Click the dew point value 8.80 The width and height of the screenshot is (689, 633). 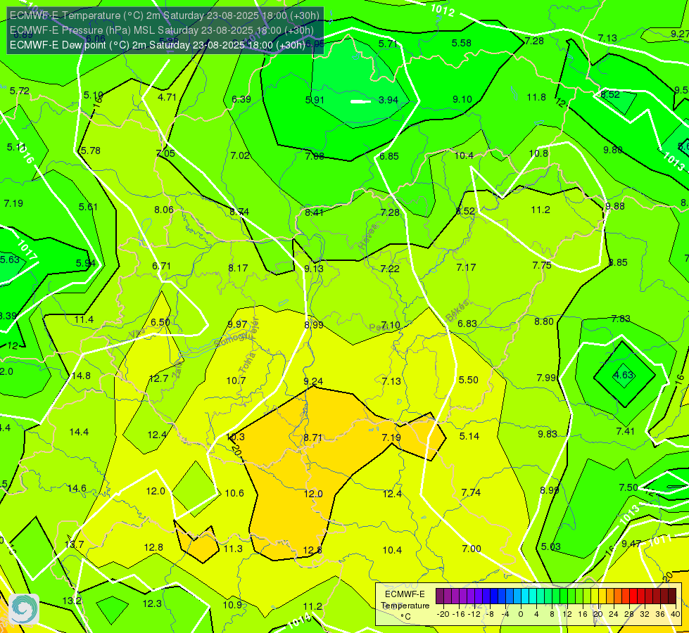[x=544, y=321]
